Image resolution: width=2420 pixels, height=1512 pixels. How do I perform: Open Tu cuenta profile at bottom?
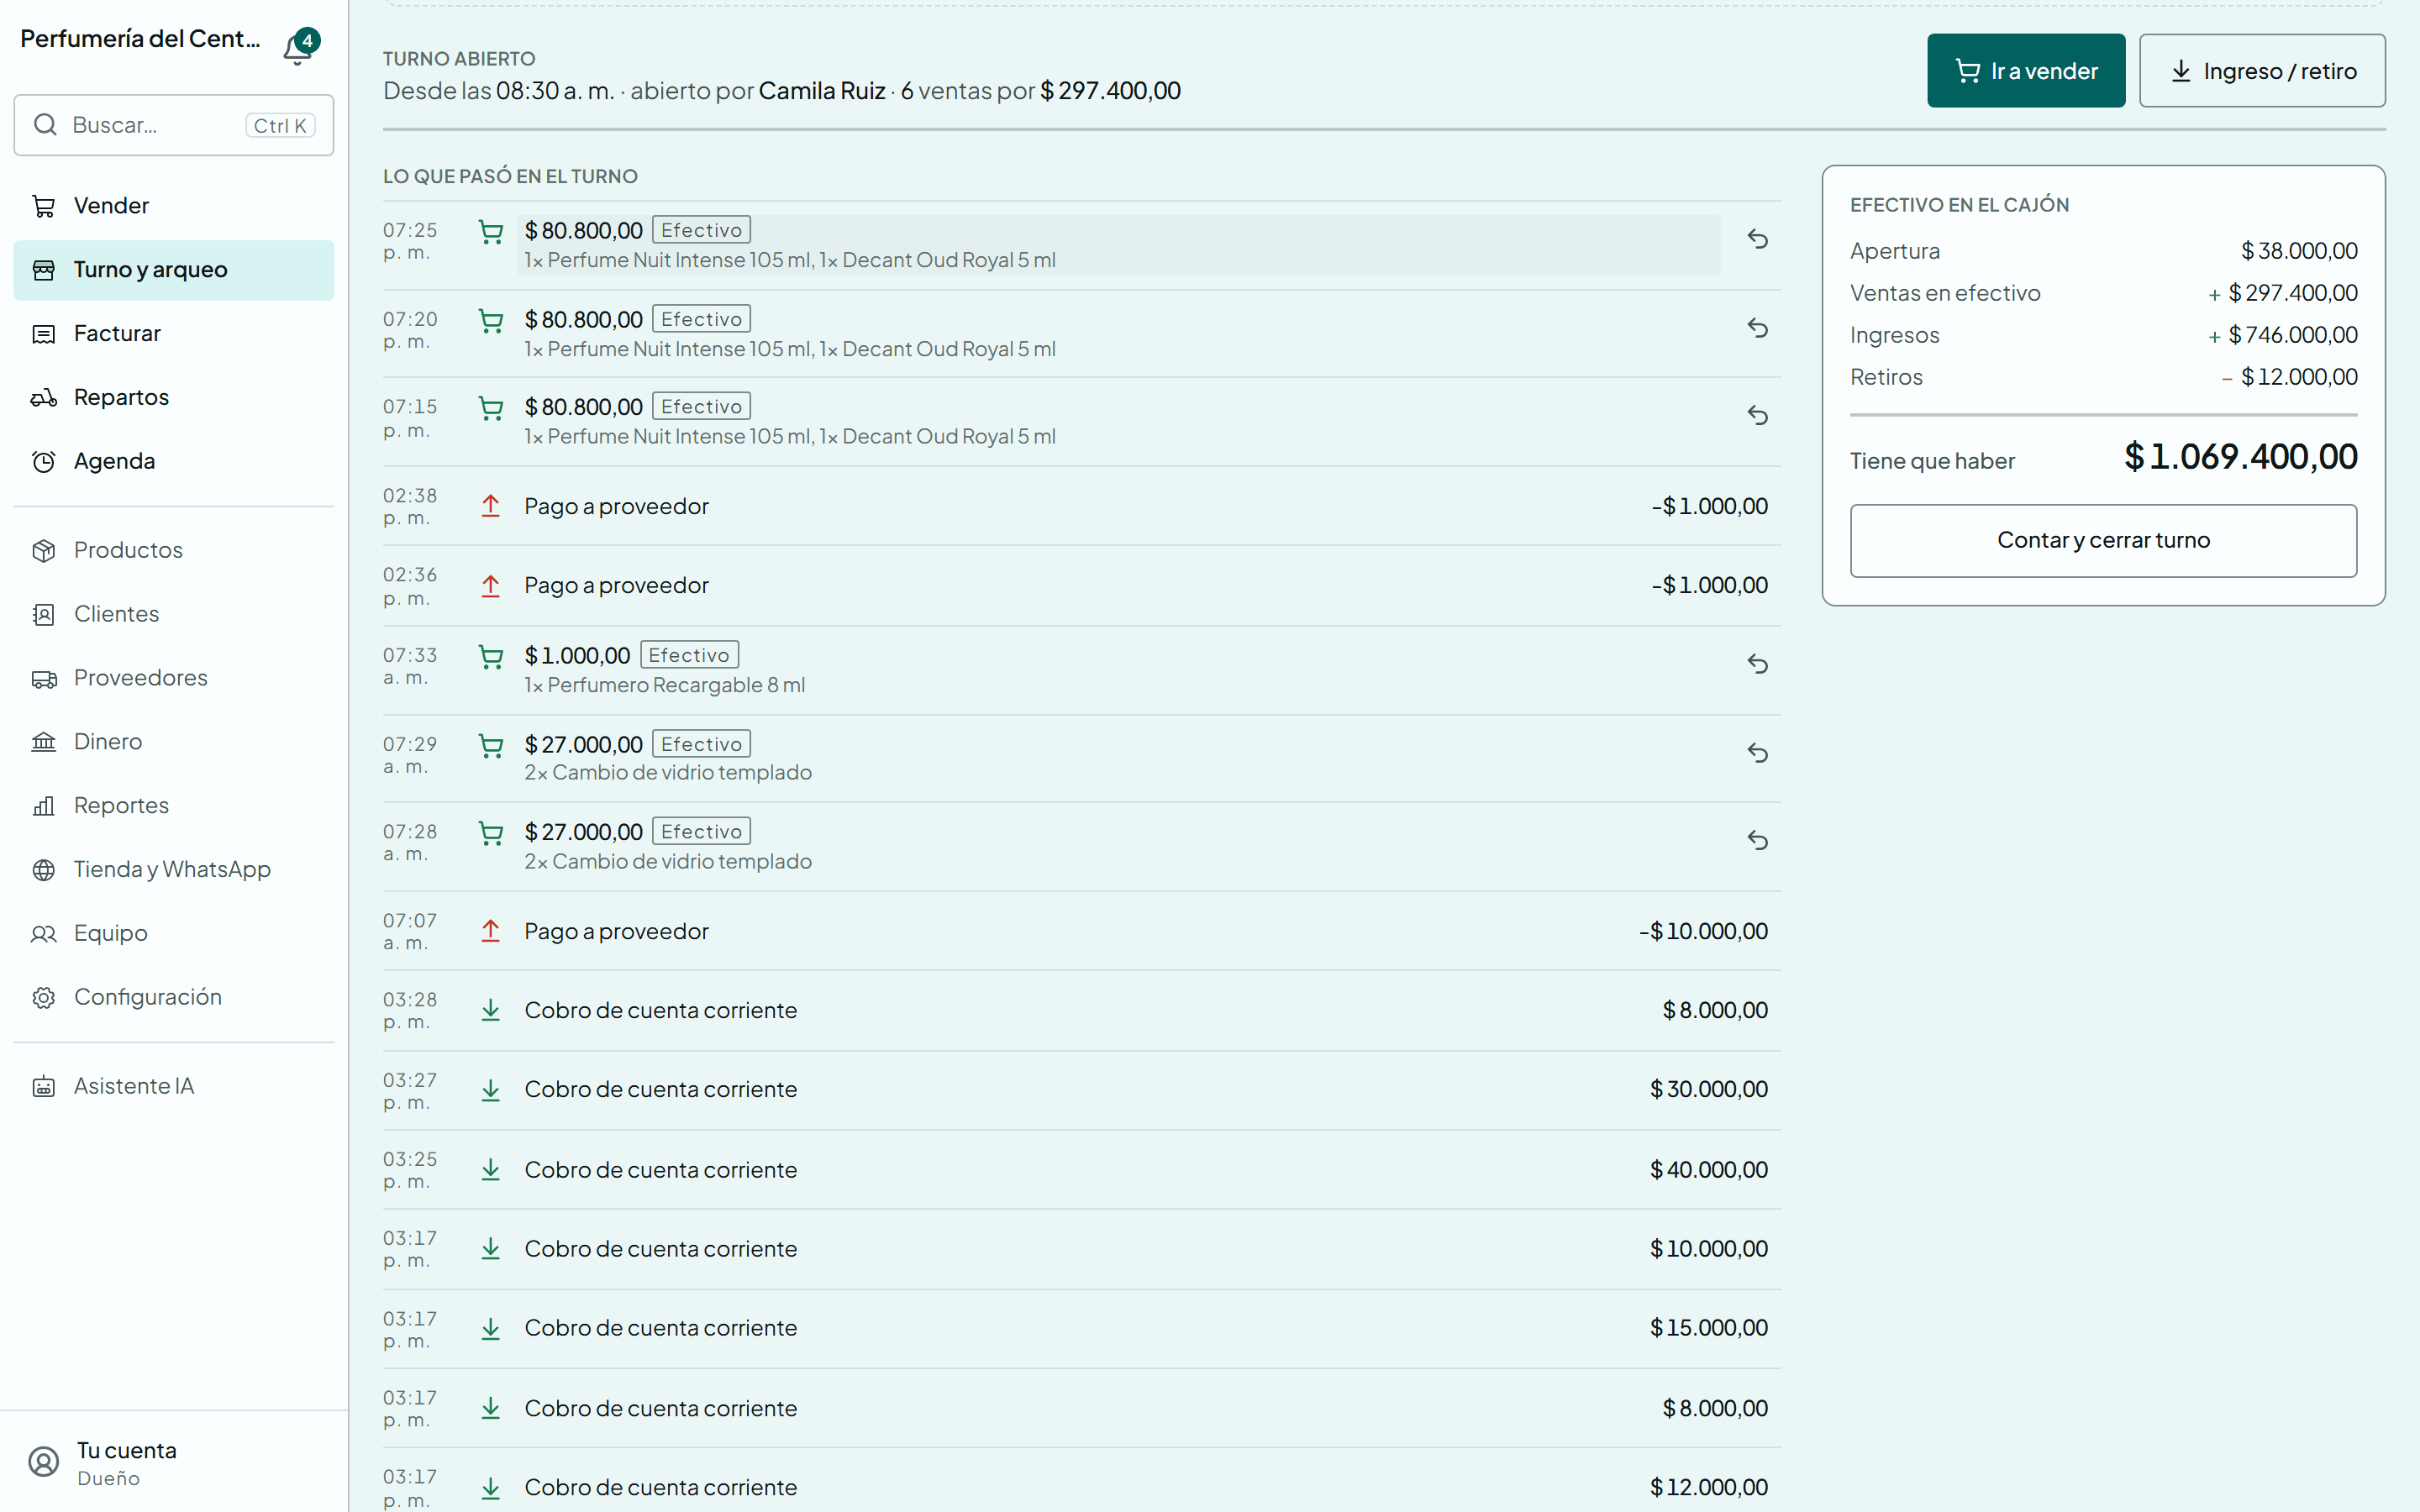[174, 1463]
